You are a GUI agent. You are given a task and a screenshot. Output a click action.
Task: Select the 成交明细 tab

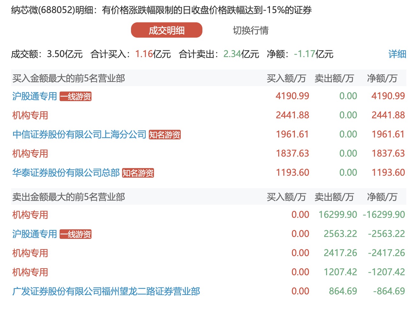click(x=167, y=30)
